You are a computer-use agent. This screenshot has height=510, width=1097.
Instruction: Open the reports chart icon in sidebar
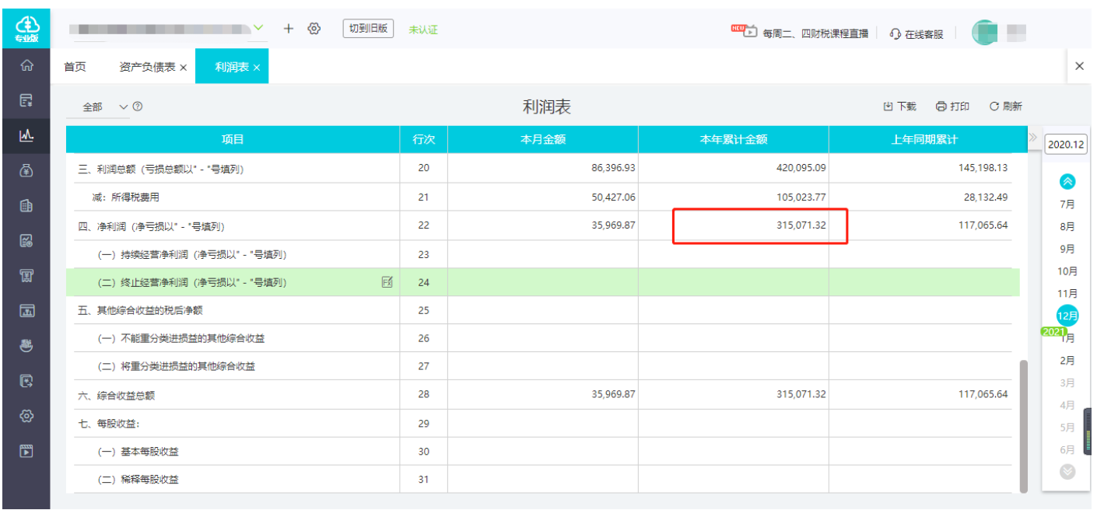(x=26, y=135)
